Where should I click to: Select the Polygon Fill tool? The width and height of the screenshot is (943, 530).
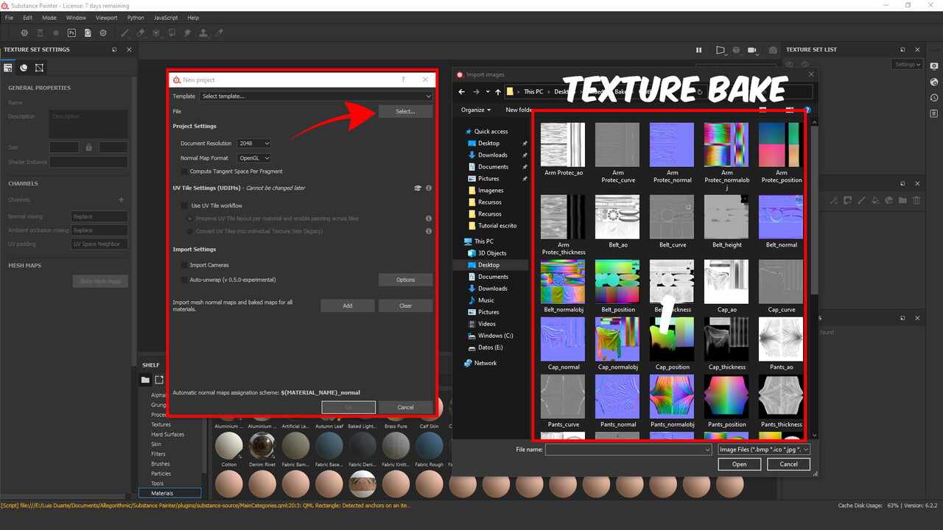[172, 33]
